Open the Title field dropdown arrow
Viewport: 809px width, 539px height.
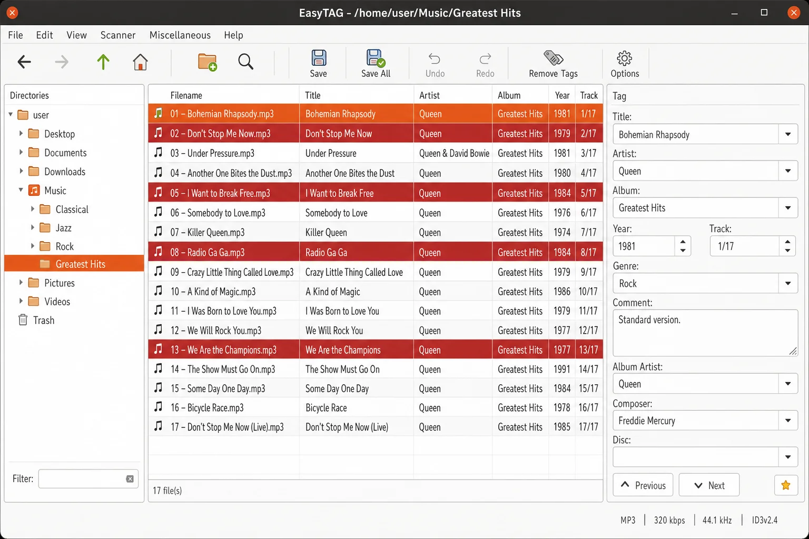pos(788,134)
